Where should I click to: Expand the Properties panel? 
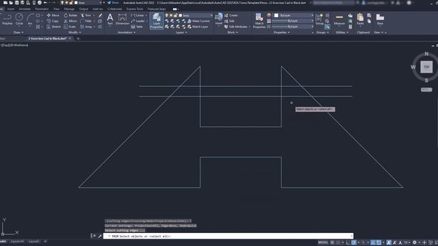click(281, 33)
